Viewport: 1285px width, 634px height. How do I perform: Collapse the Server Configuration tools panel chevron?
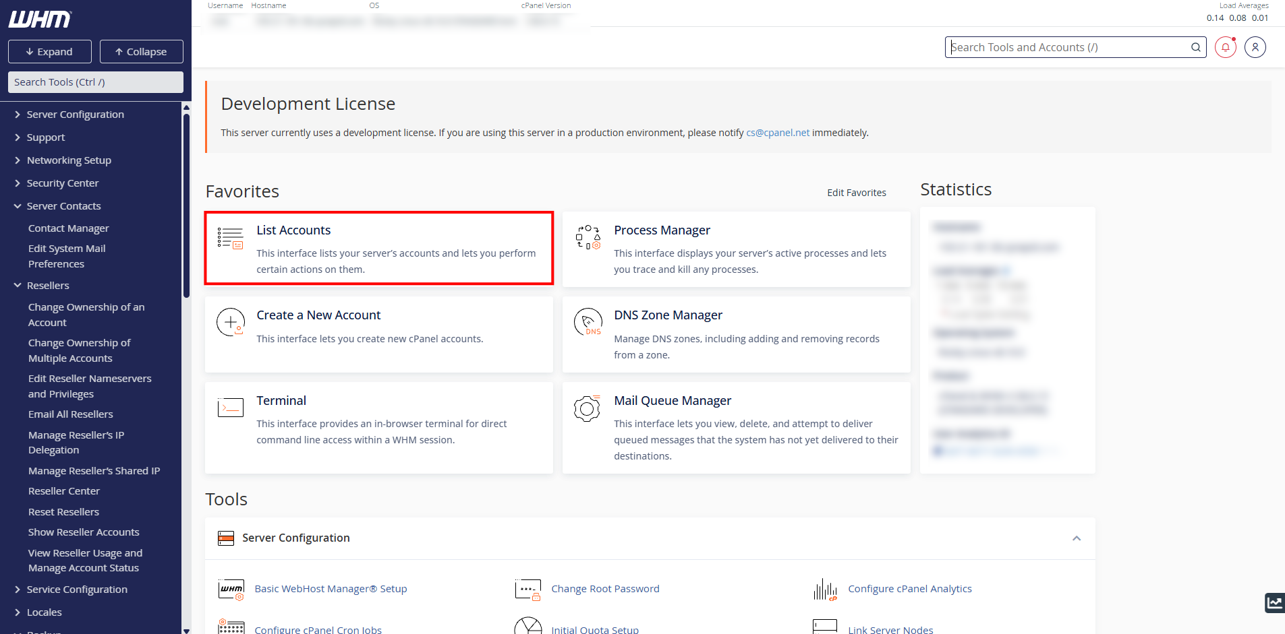[1077, 538]
